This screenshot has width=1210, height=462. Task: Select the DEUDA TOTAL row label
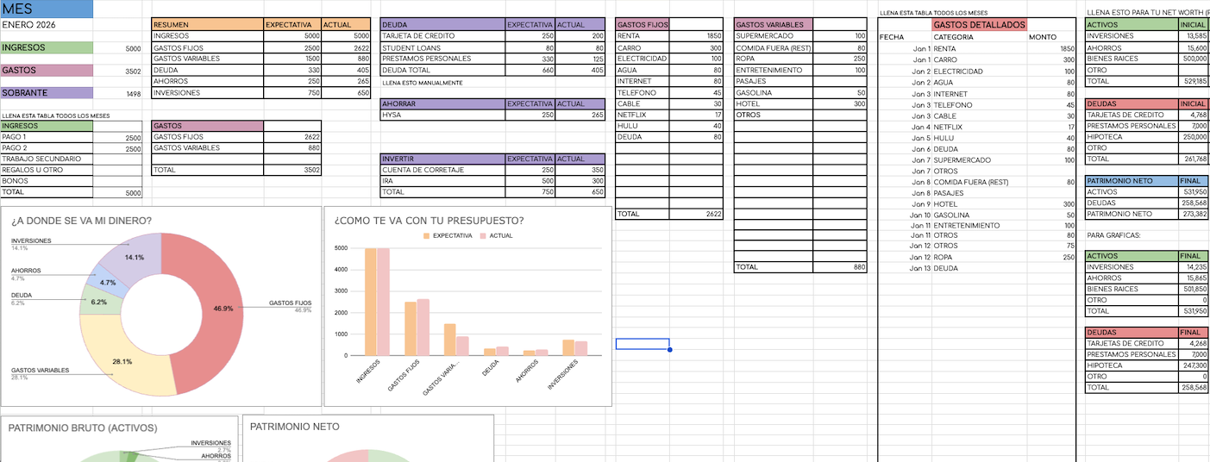tap(442, 70)
